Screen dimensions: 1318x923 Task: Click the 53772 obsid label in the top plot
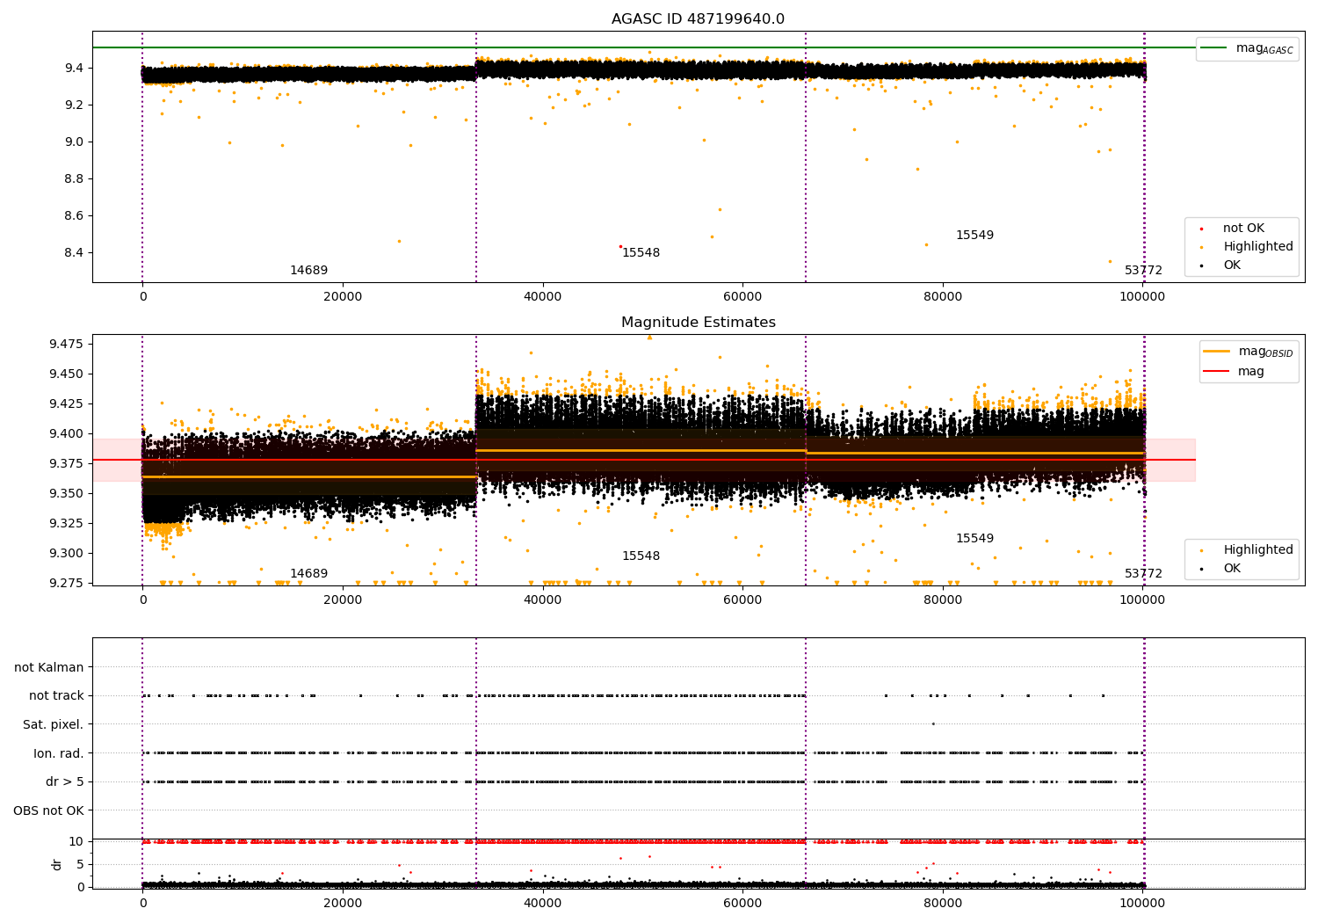pyautogui.click(x=1143, y=271)
